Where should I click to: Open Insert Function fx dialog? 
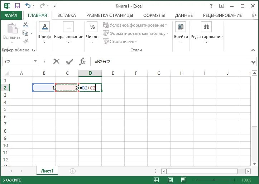82,62
